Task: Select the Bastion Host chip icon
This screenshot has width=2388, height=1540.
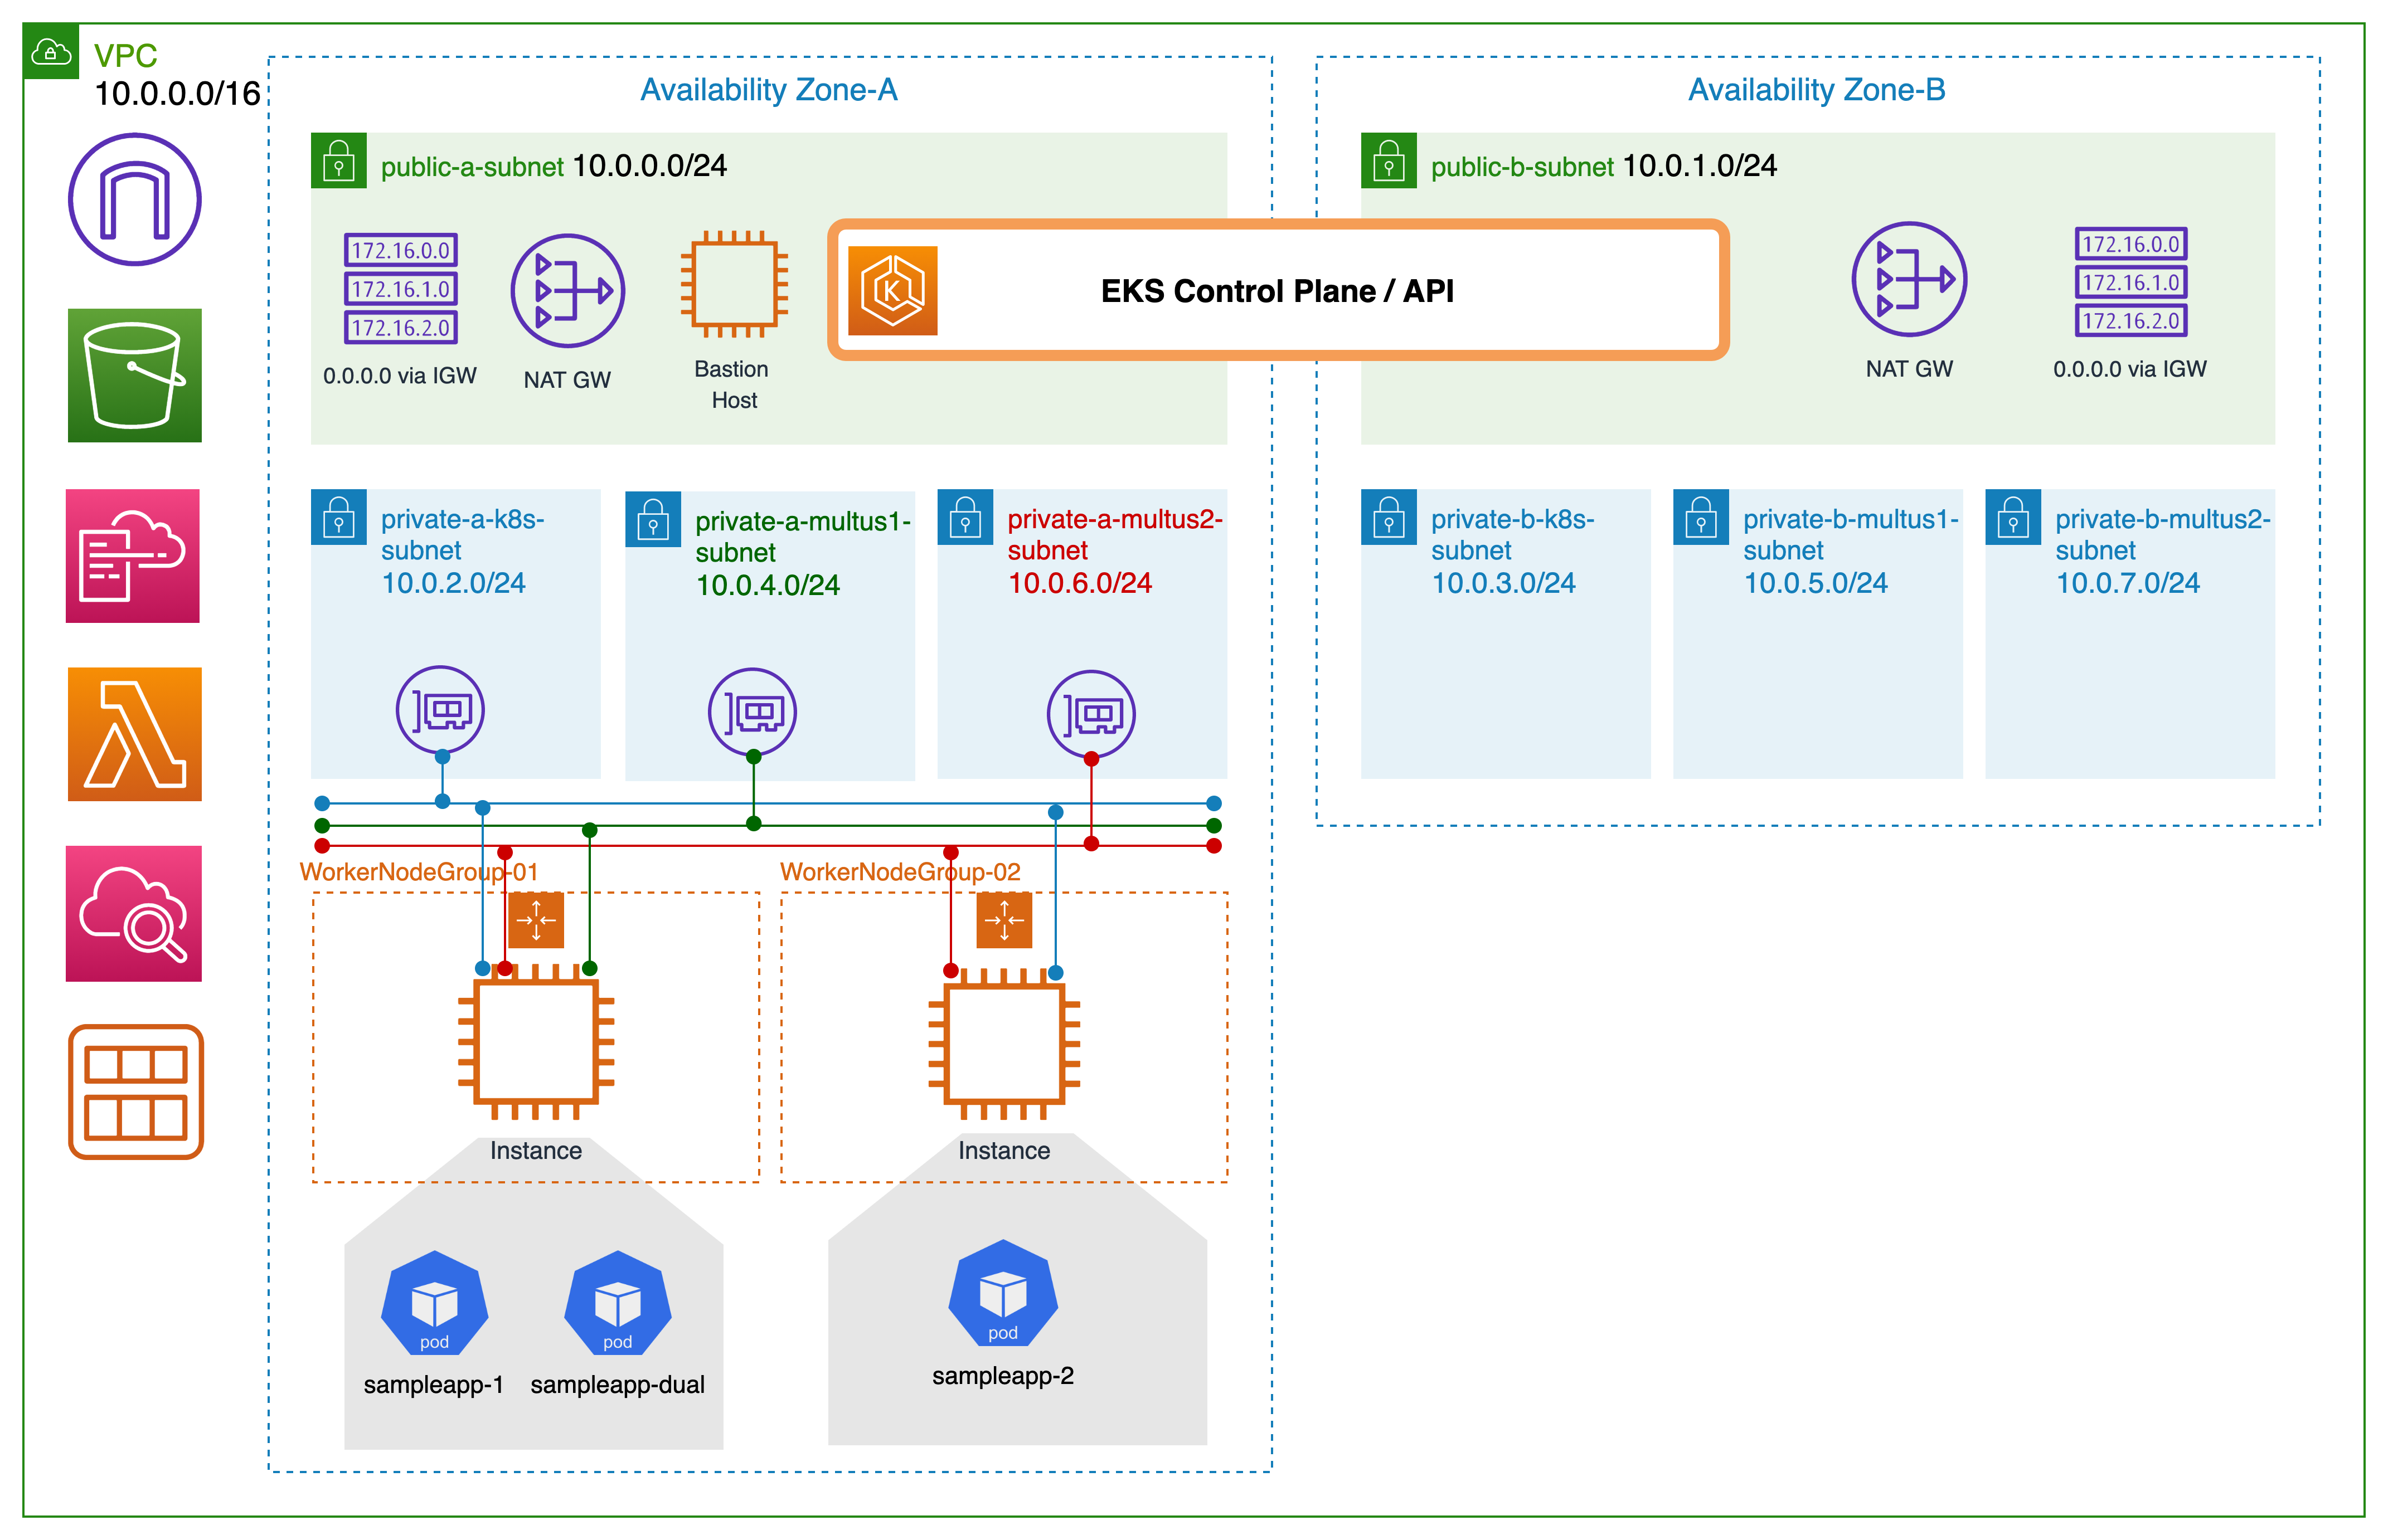Action: [x=734, y=285]
